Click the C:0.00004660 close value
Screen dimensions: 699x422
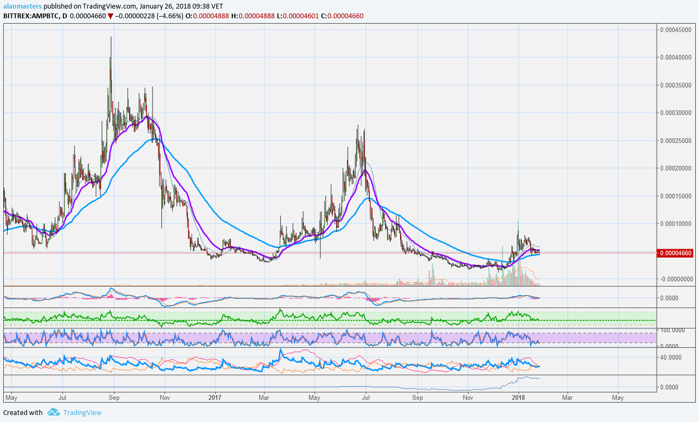pyautogui.click(x=342, y=16)
